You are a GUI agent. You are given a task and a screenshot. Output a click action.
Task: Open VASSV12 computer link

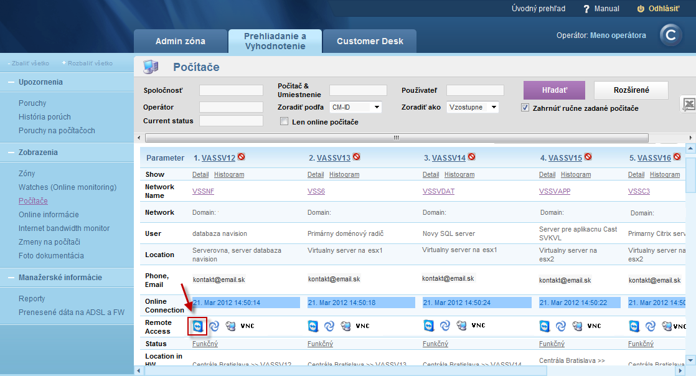click(219, 158)
